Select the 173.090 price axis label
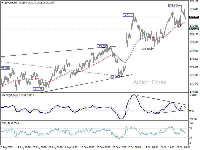 click(x=194, y=67)
